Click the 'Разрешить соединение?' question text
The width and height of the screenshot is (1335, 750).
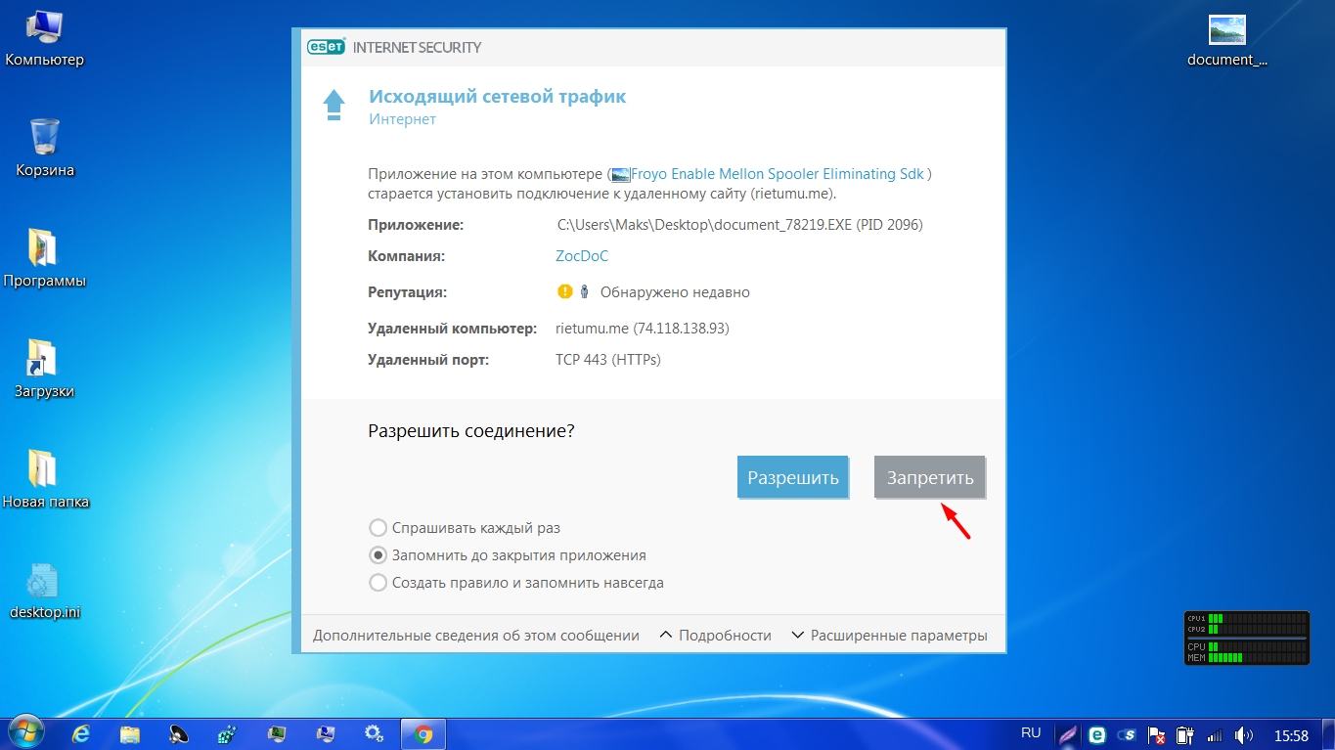471,430
